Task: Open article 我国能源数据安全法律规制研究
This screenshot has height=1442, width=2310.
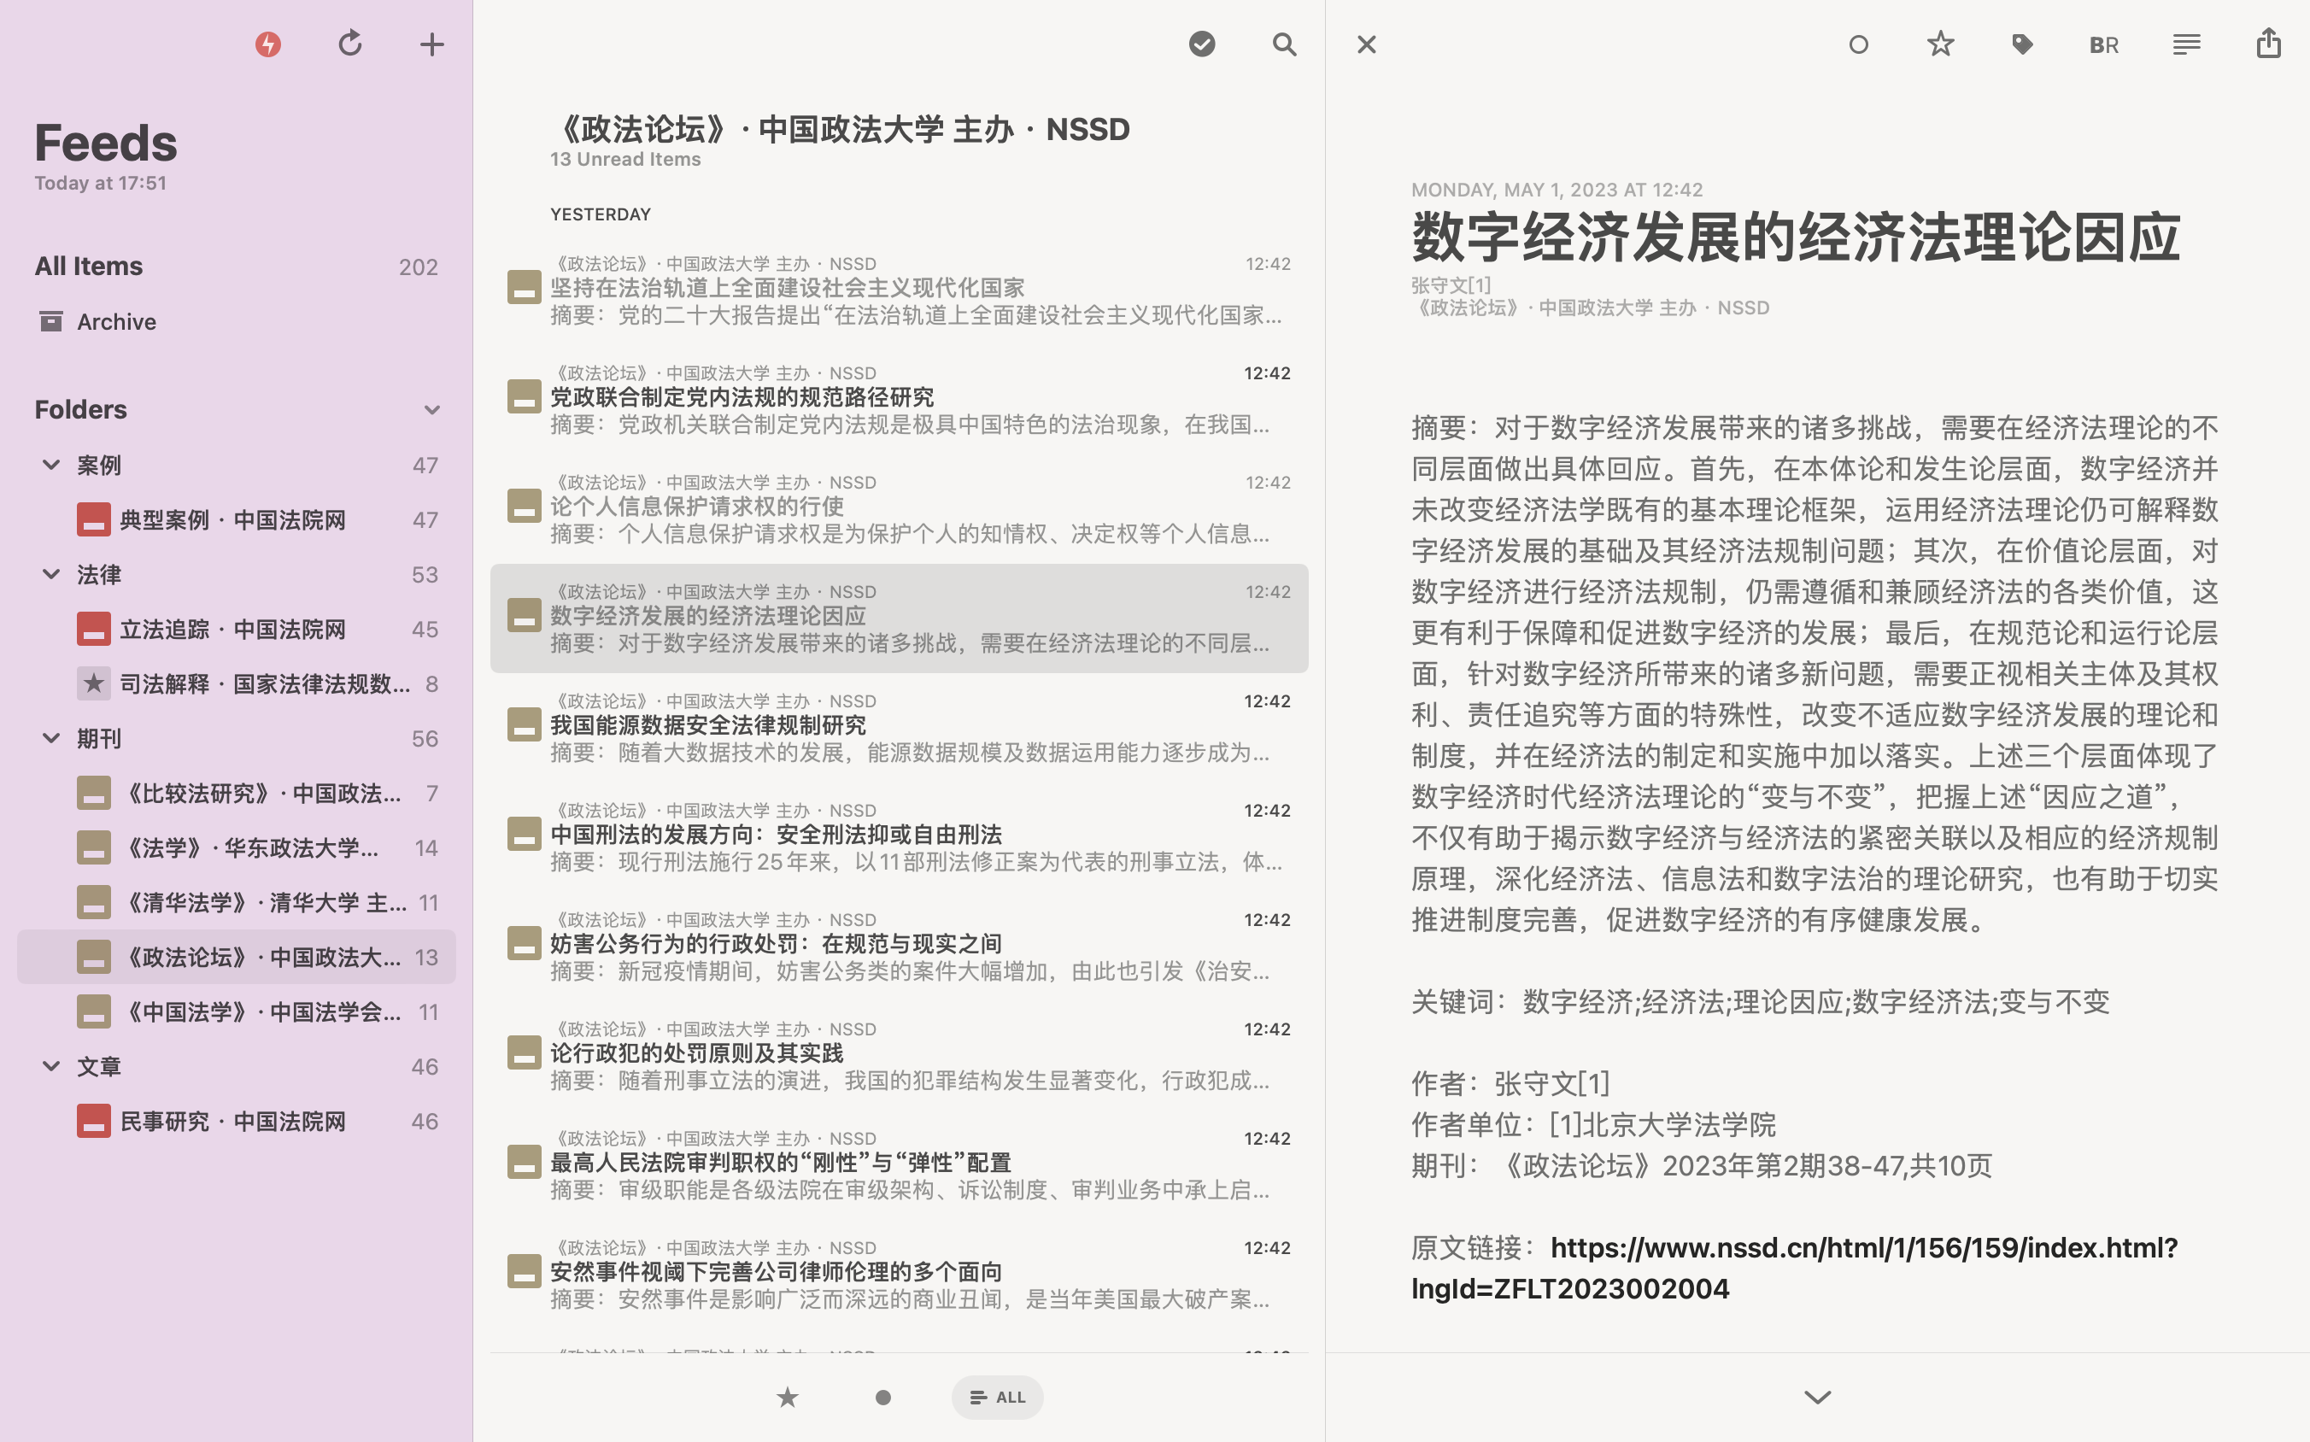Action: tap(707, 724)
